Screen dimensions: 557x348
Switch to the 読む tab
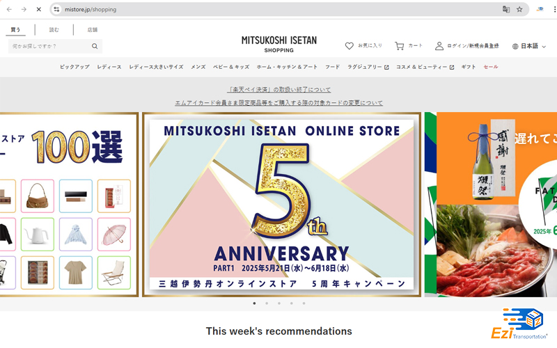[x=54, y=30]
